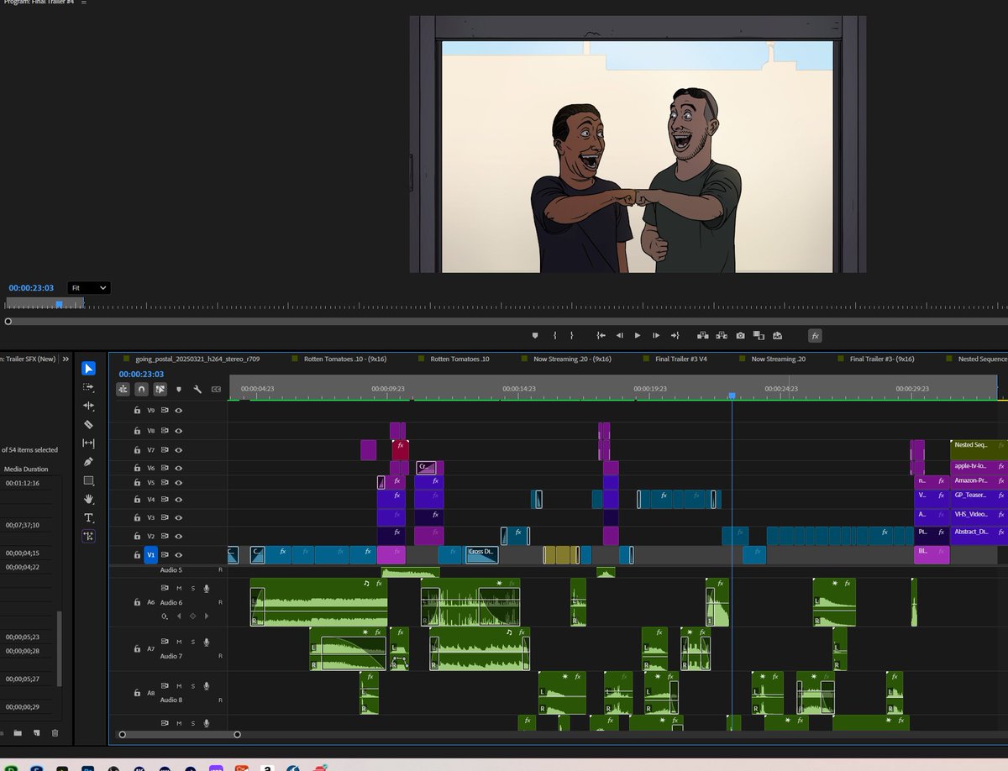Click the Lift button
Viewport: 1008px width, 771px height.
703,335
